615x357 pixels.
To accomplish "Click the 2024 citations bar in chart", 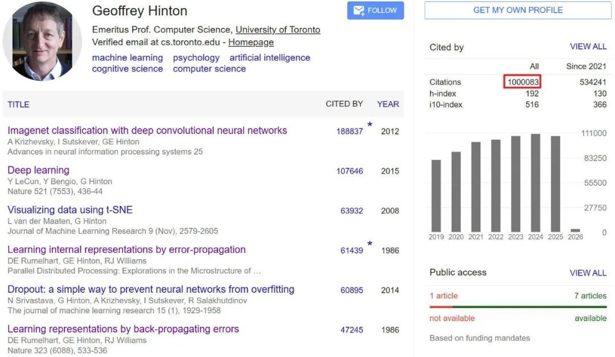I will click(x=535, y=182).
